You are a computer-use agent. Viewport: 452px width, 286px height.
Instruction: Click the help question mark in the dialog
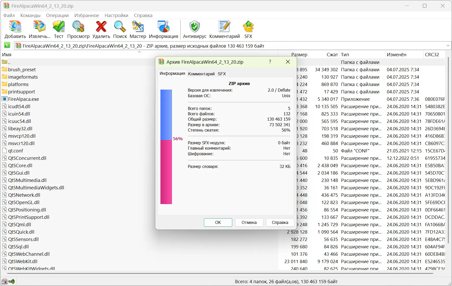point(270,62)
